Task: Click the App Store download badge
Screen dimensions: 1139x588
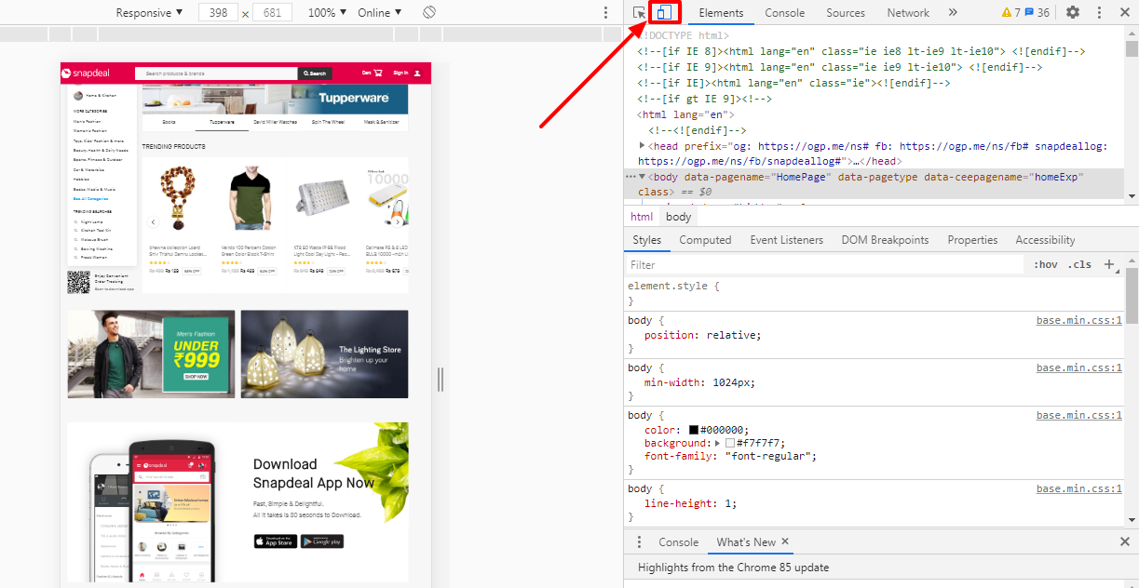Action: tap(275, 541)
